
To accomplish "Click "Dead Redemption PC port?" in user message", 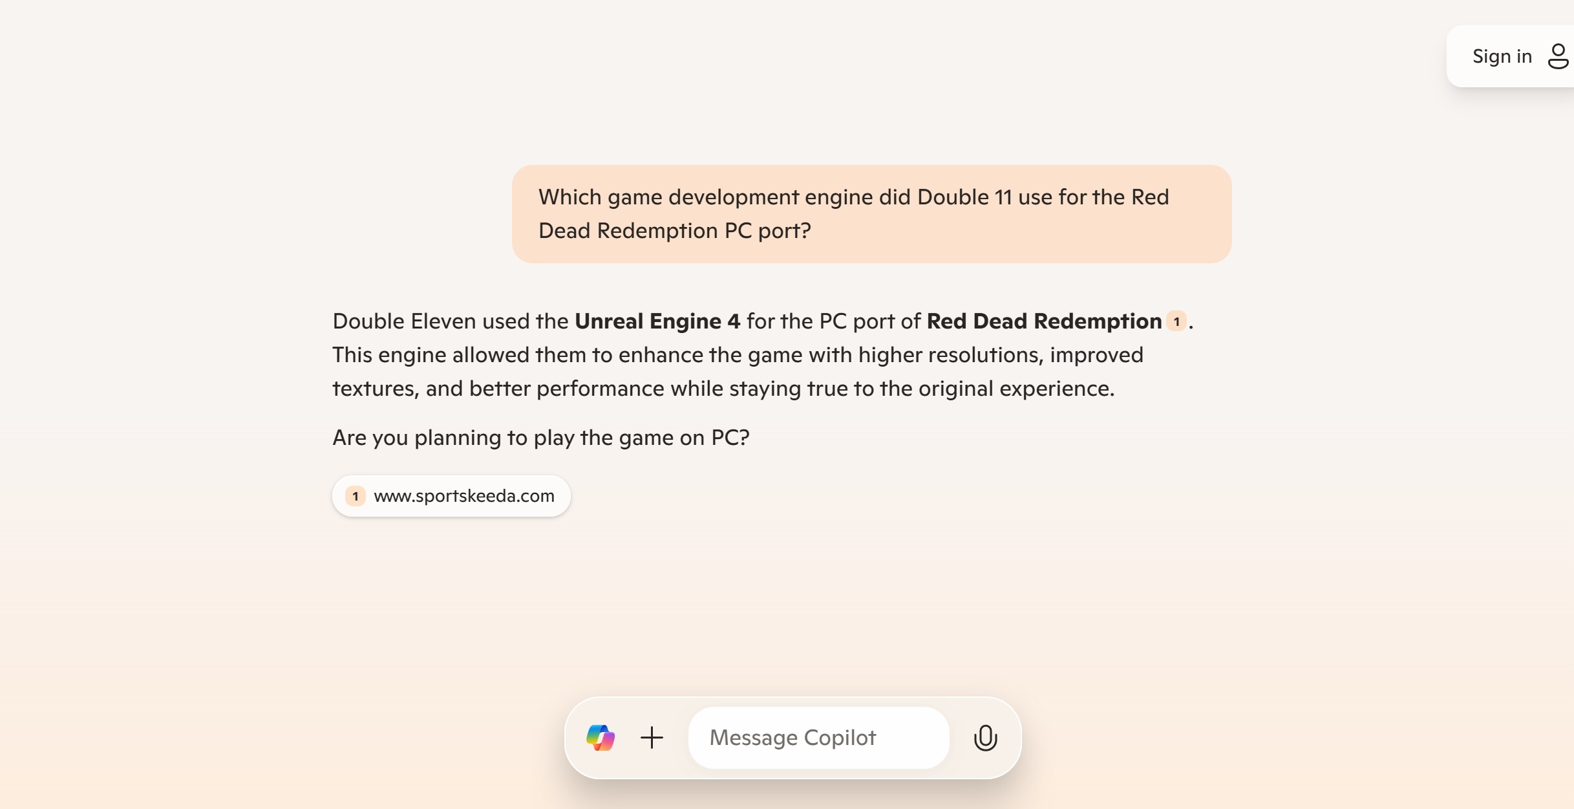I will click(x=674, y=231).
